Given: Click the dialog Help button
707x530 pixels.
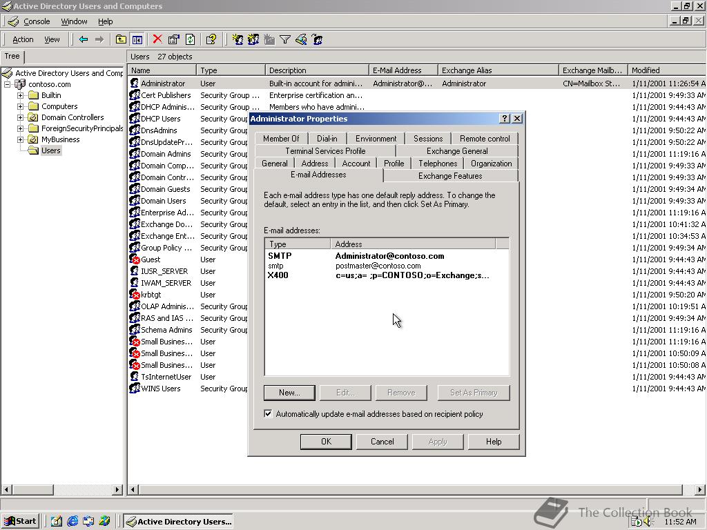Looking at the screenshot, I should [x=493, y=442].
